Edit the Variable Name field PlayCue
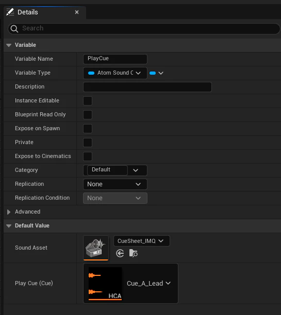 coord(115,59)
